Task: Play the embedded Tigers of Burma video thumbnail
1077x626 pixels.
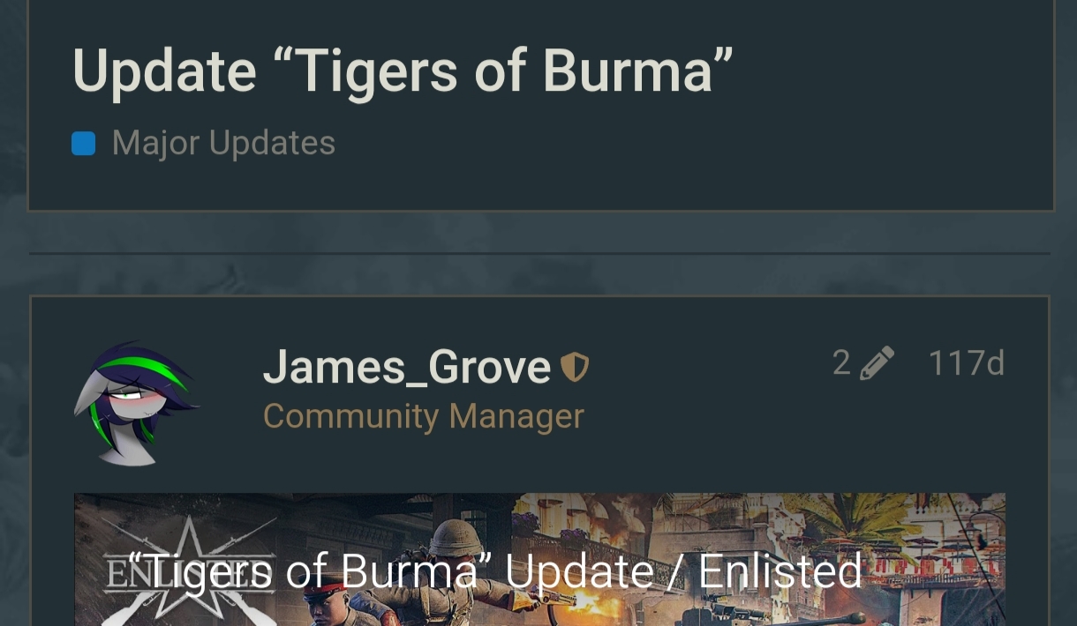Action: (539, 559)
